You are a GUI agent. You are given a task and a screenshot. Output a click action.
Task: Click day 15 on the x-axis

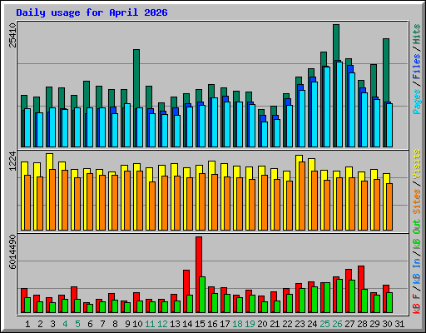tap(200, 324)
